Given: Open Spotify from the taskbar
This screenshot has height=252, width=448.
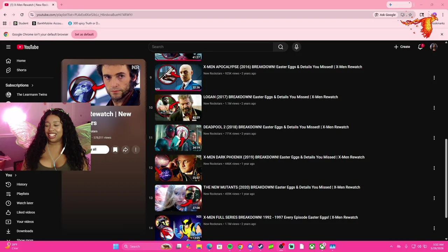Looking at the screenshot, I should [230, 246].
